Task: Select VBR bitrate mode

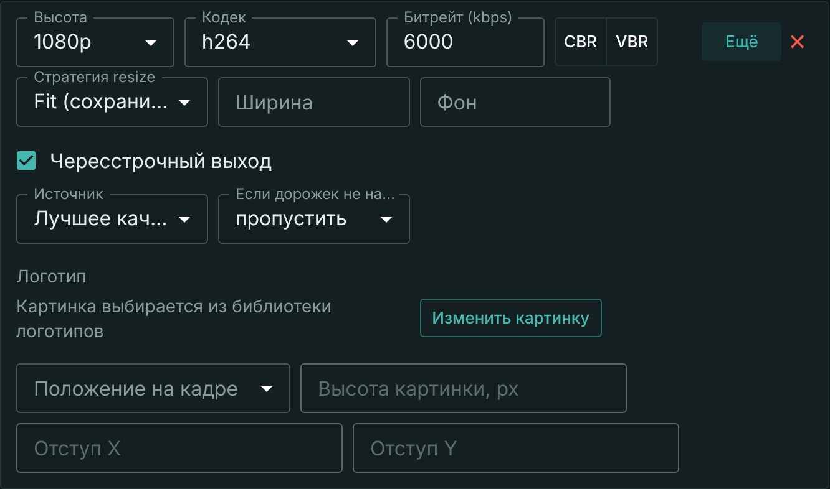Action: click(632, 42)
